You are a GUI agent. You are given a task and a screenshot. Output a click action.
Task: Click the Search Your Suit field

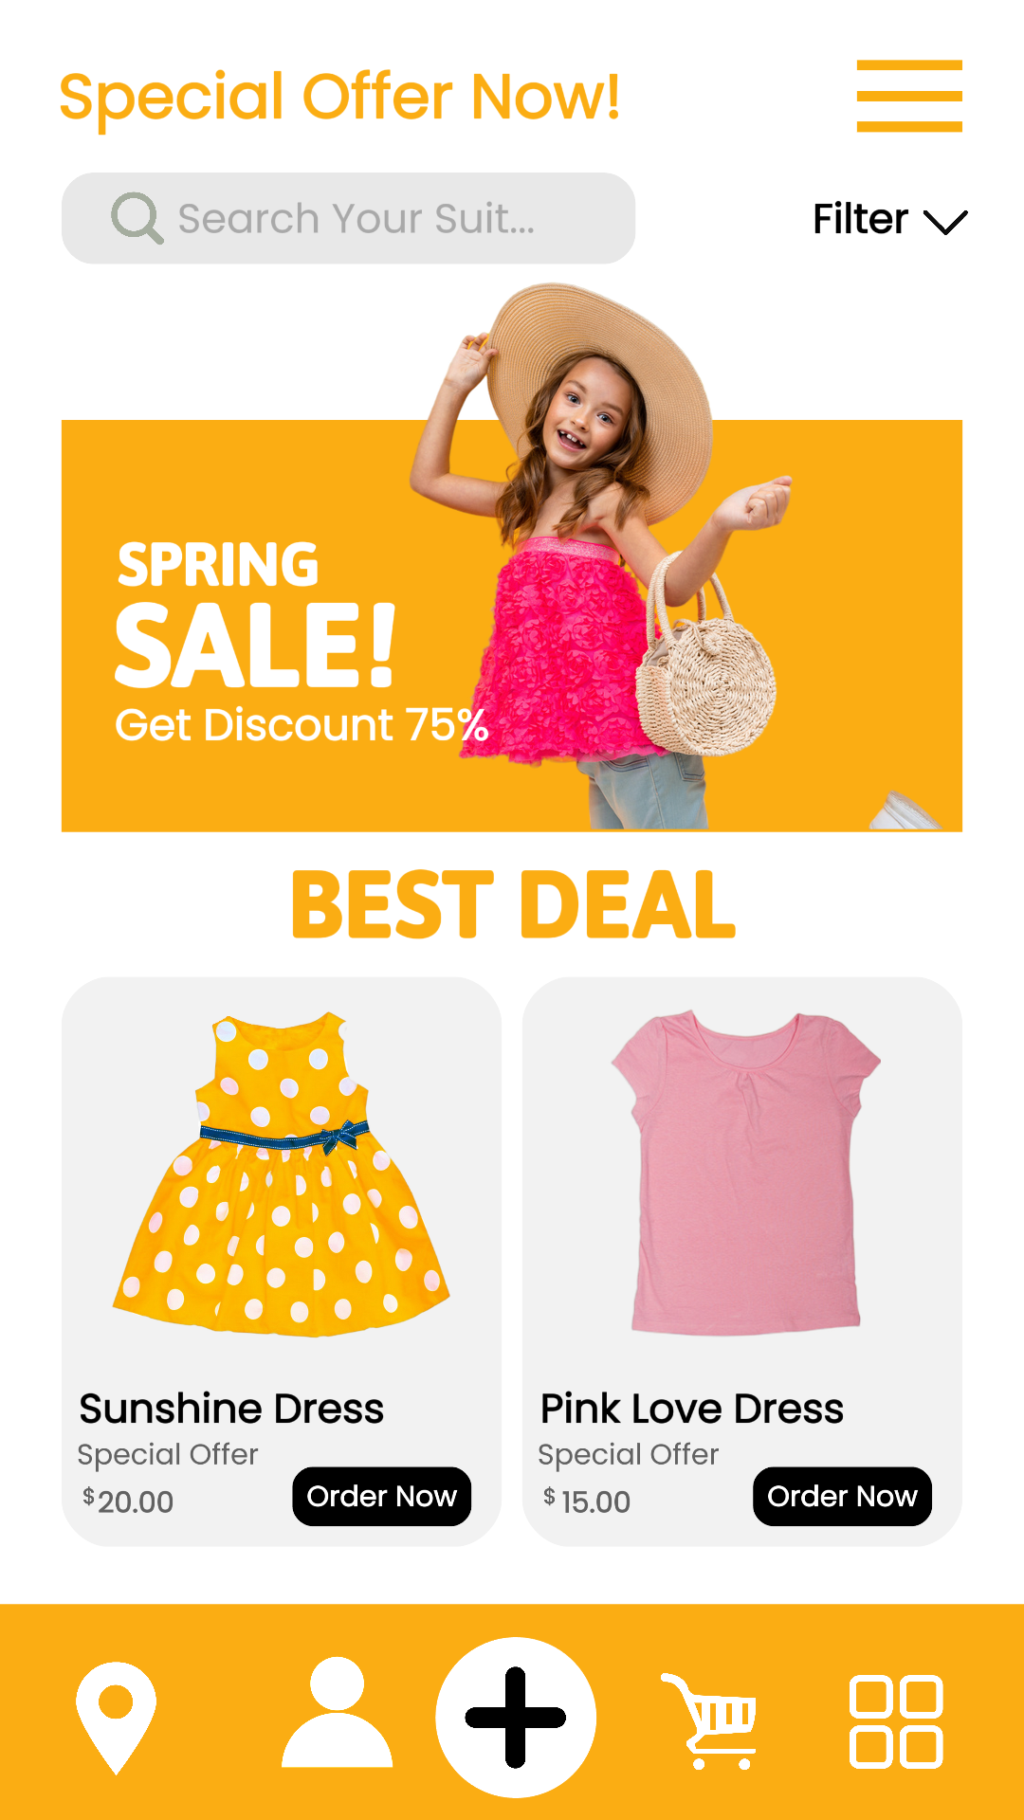pyautogui.click(x=348, y=218)
